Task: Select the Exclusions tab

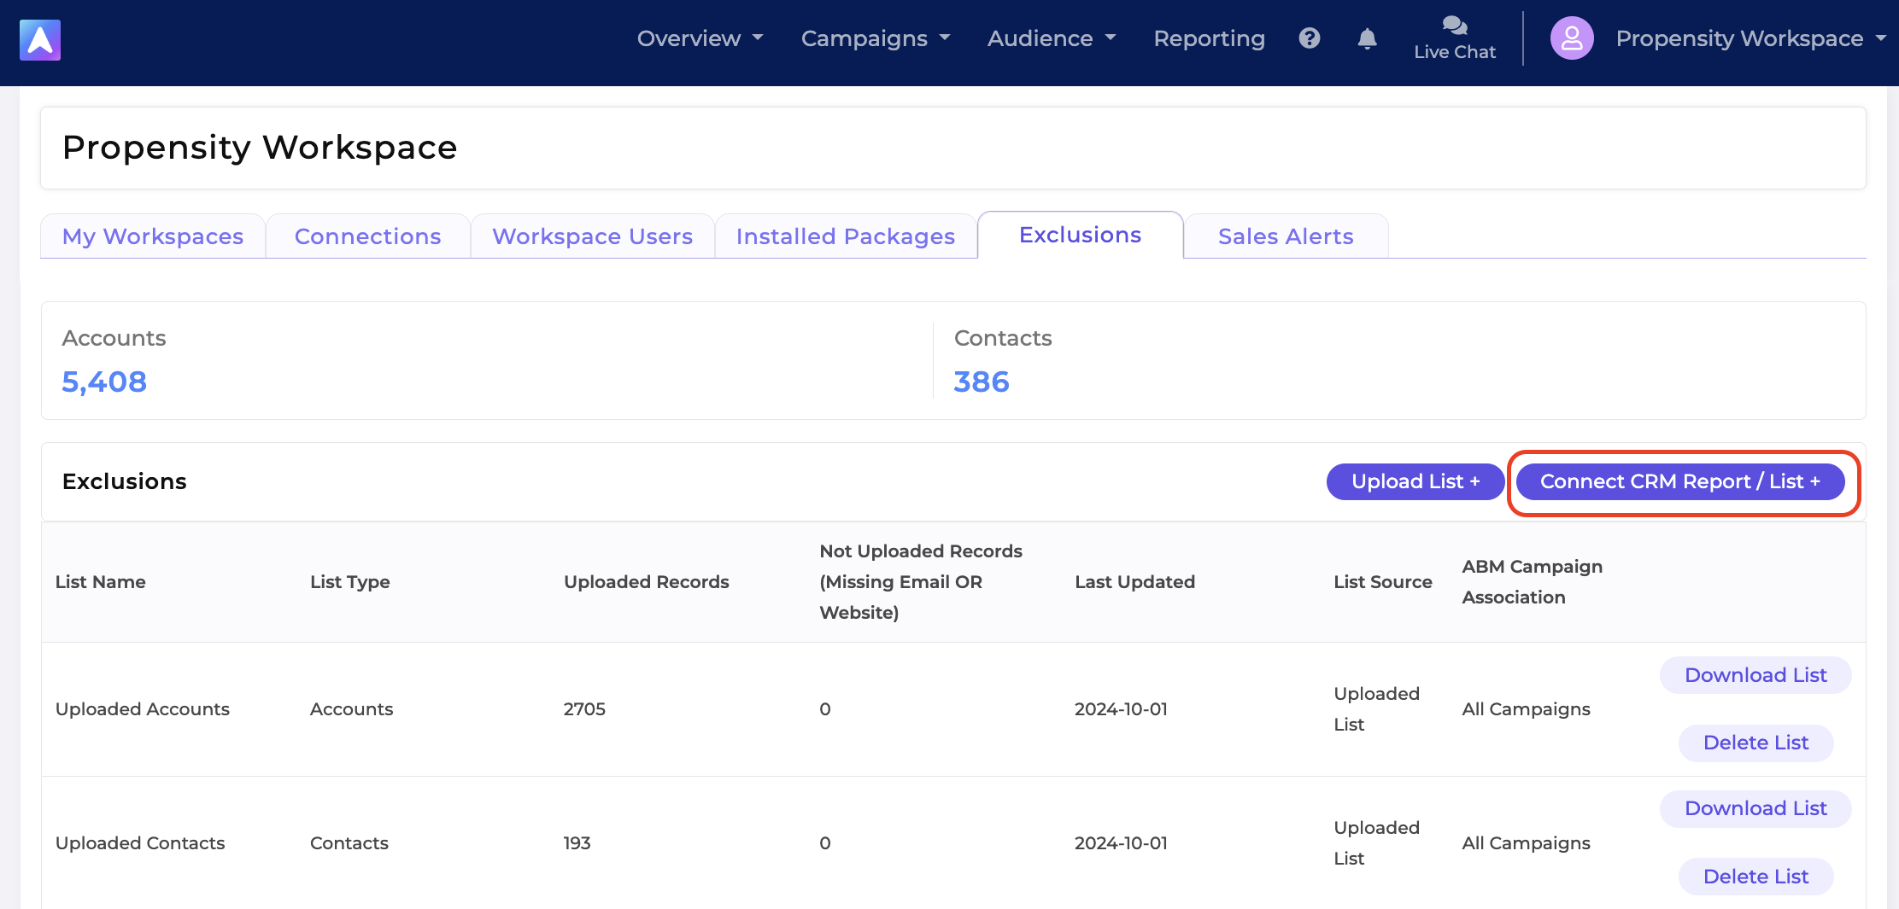Action: coord(1081,235)
